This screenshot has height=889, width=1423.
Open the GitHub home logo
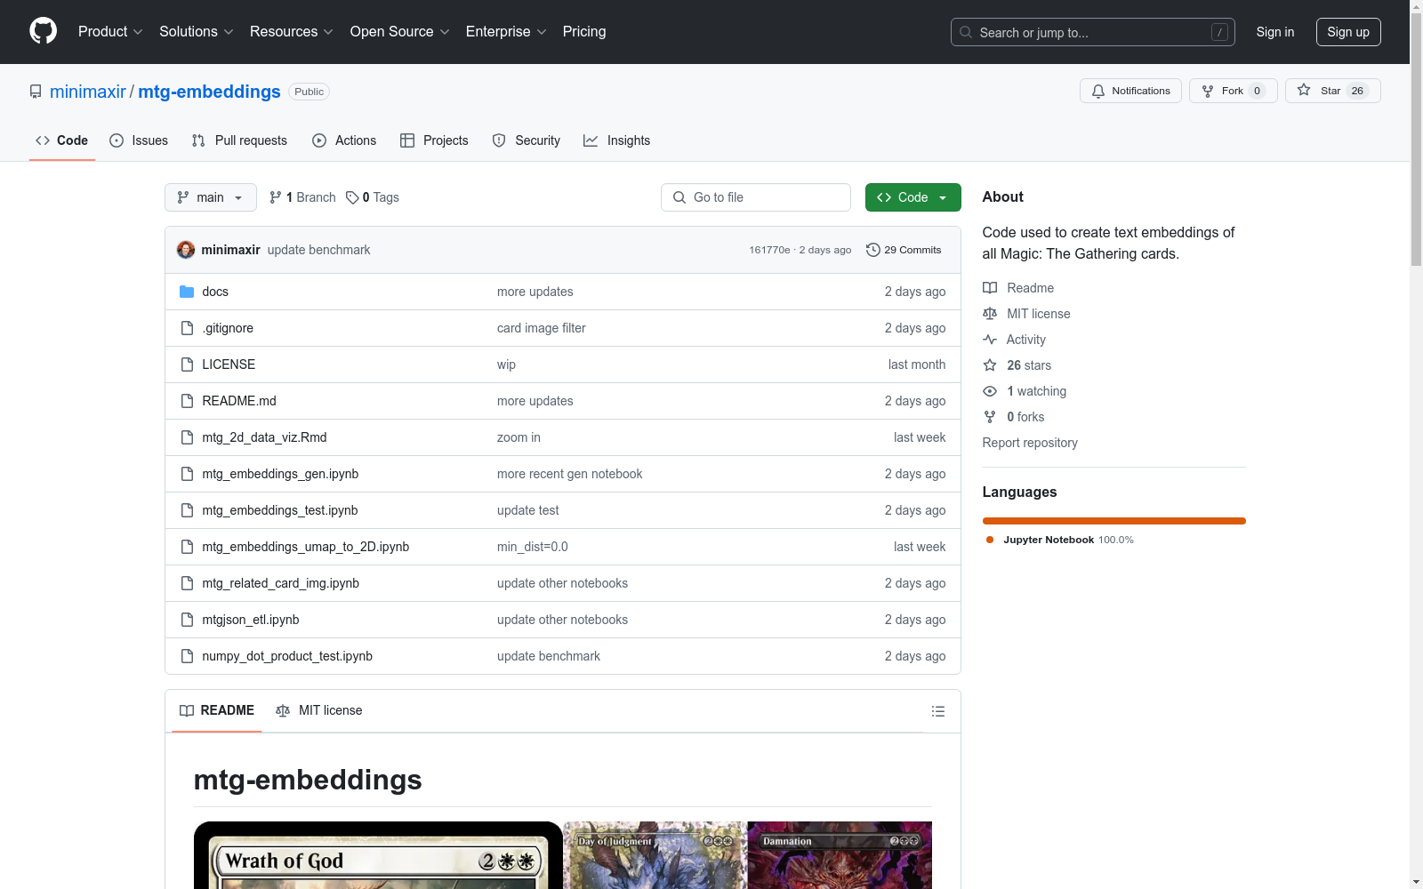(x=43, y=31)
